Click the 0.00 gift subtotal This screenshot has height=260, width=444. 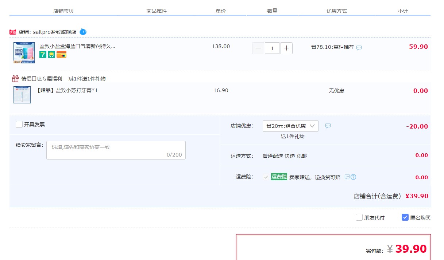click(421, 91)
